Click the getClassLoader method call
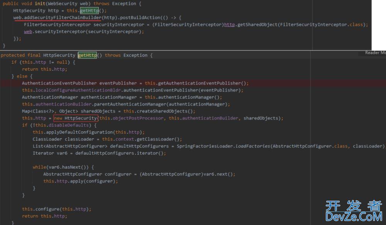Viewport: 386px width, 225px height. point(155,139)
